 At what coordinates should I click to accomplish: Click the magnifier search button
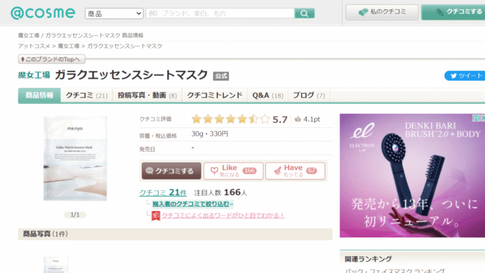pyautogui.click(x=304, y=13)
